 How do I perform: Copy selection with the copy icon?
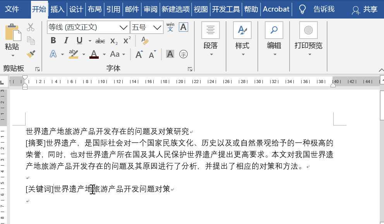click(x=31, y=41)
